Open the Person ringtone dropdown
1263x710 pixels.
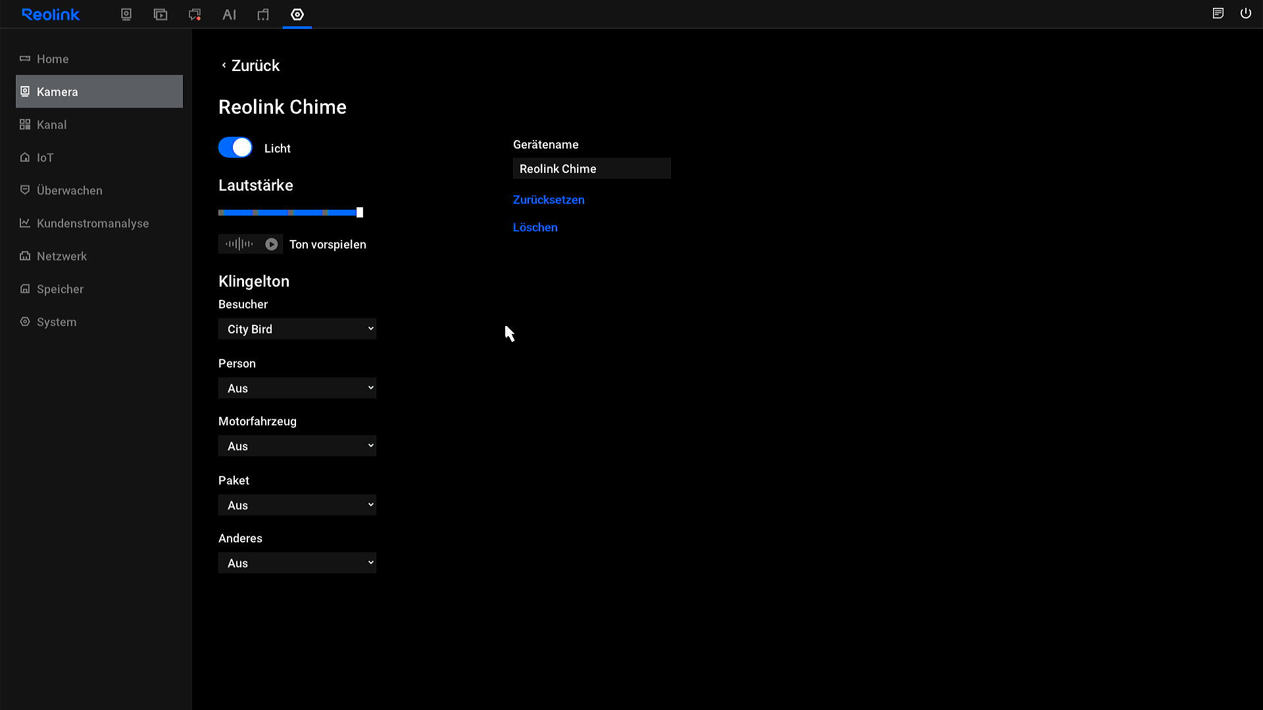[x=297, y=388]
